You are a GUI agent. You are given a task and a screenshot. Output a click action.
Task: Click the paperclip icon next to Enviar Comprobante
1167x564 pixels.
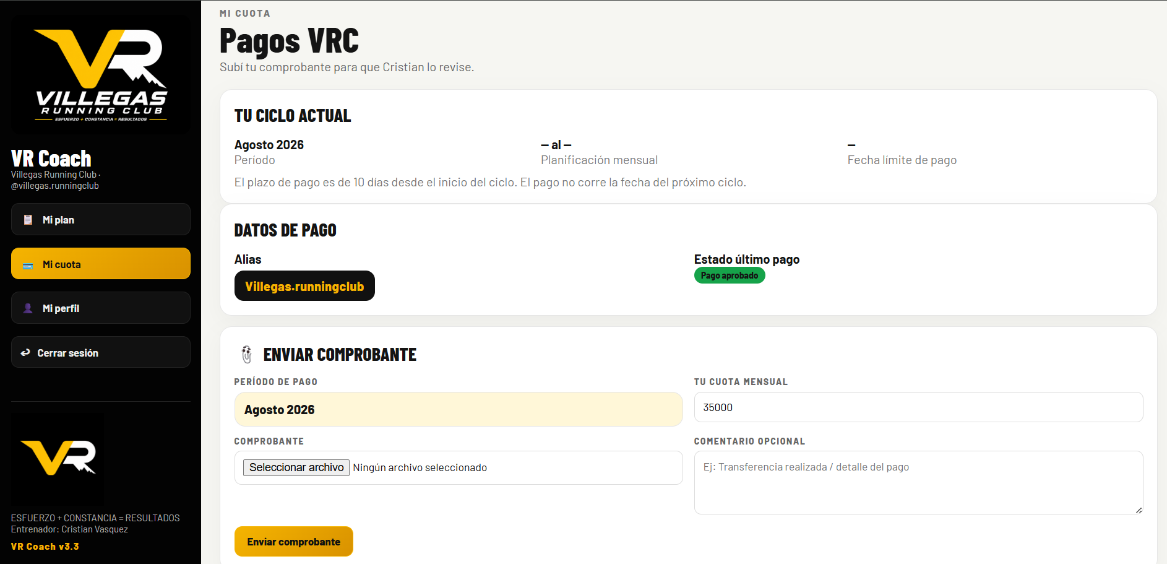coord(247,354)
